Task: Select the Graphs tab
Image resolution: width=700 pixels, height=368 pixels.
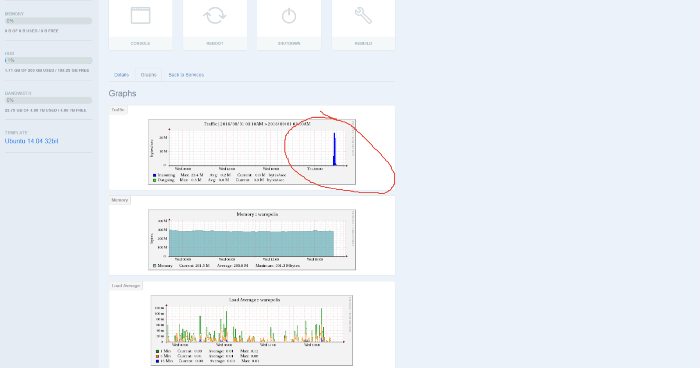Action: (x=149, y=75)
